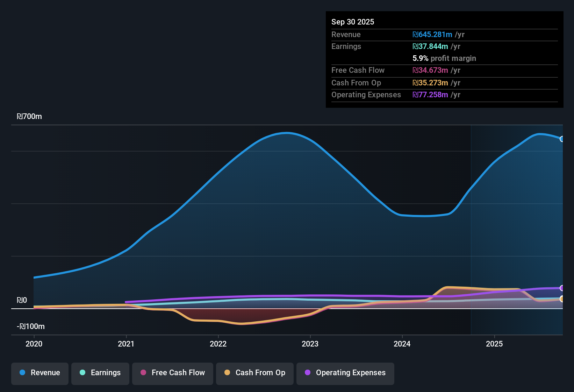
Task: Click the 5.9% profit margin text
Action: click(x=444, y=58)
